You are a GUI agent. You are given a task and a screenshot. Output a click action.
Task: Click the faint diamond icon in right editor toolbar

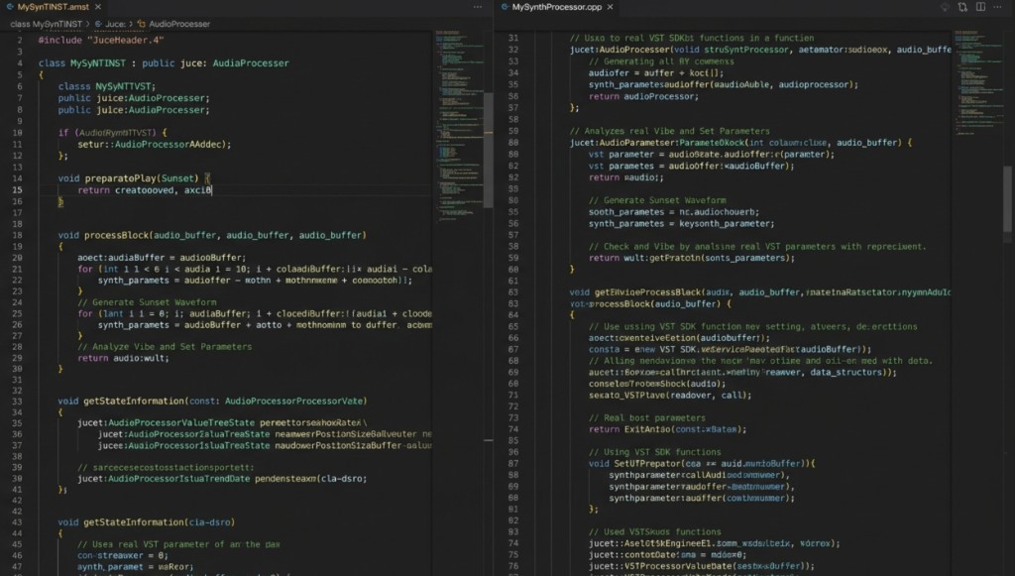point(945,7)
